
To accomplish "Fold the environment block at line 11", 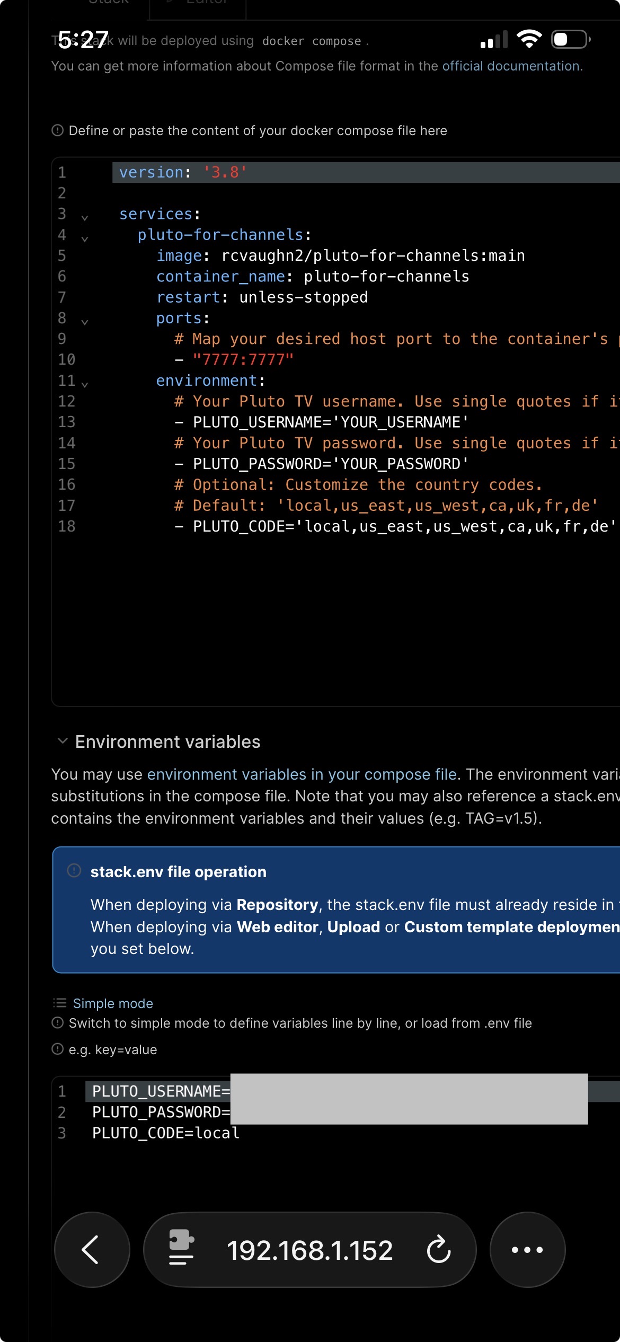I will 85,384.
